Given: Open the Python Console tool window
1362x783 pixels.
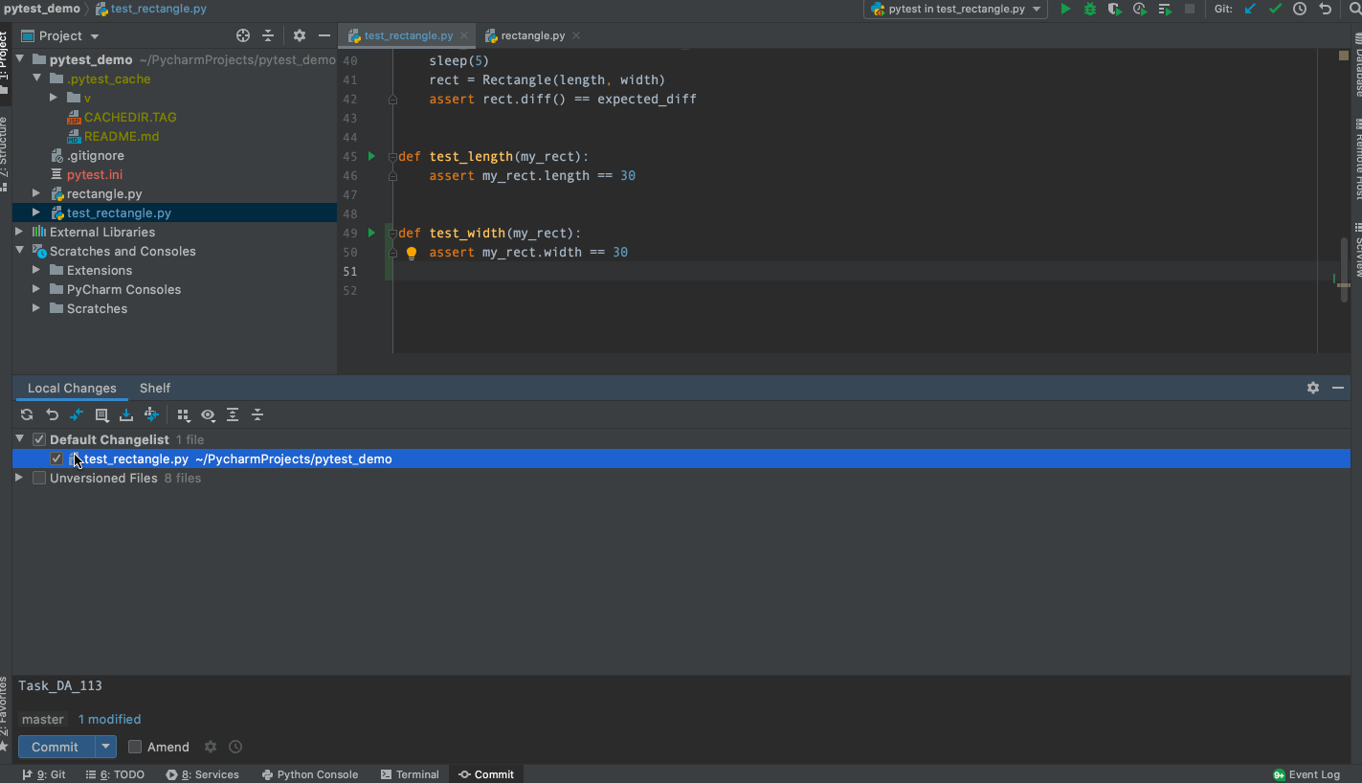Looking at the screenshot, I should [310, 774].
